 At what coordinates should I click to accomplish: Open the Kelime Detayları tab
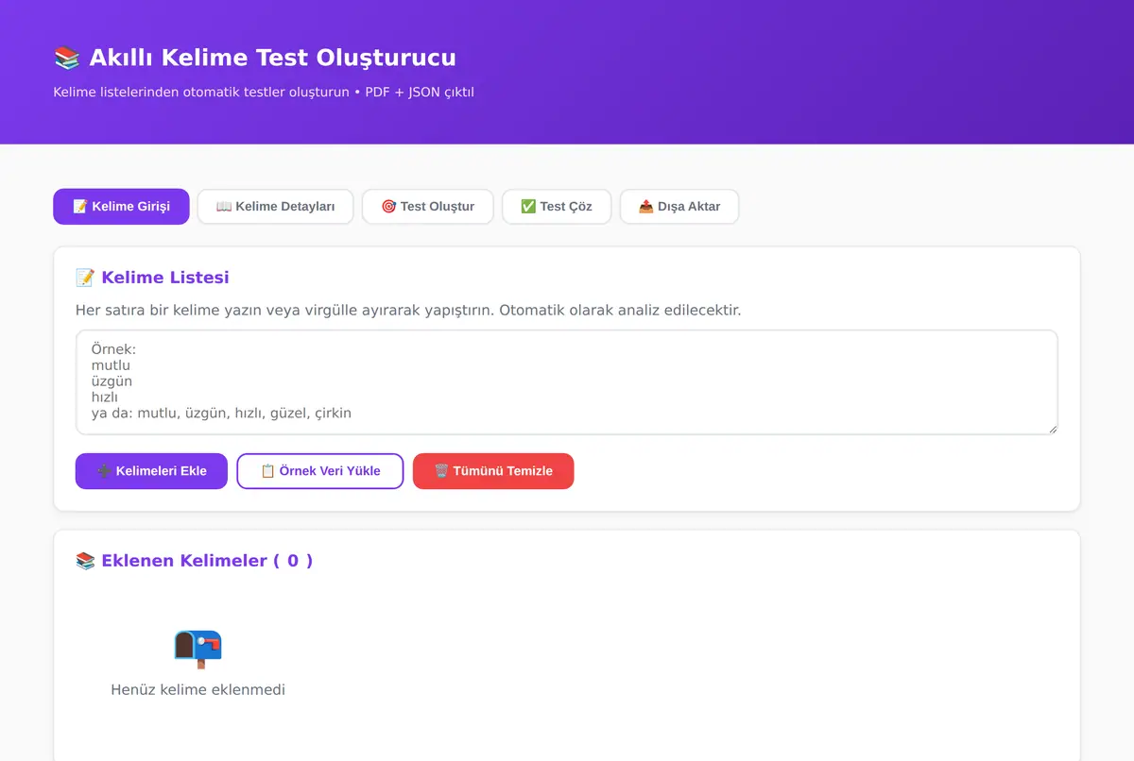click(275, 207)
